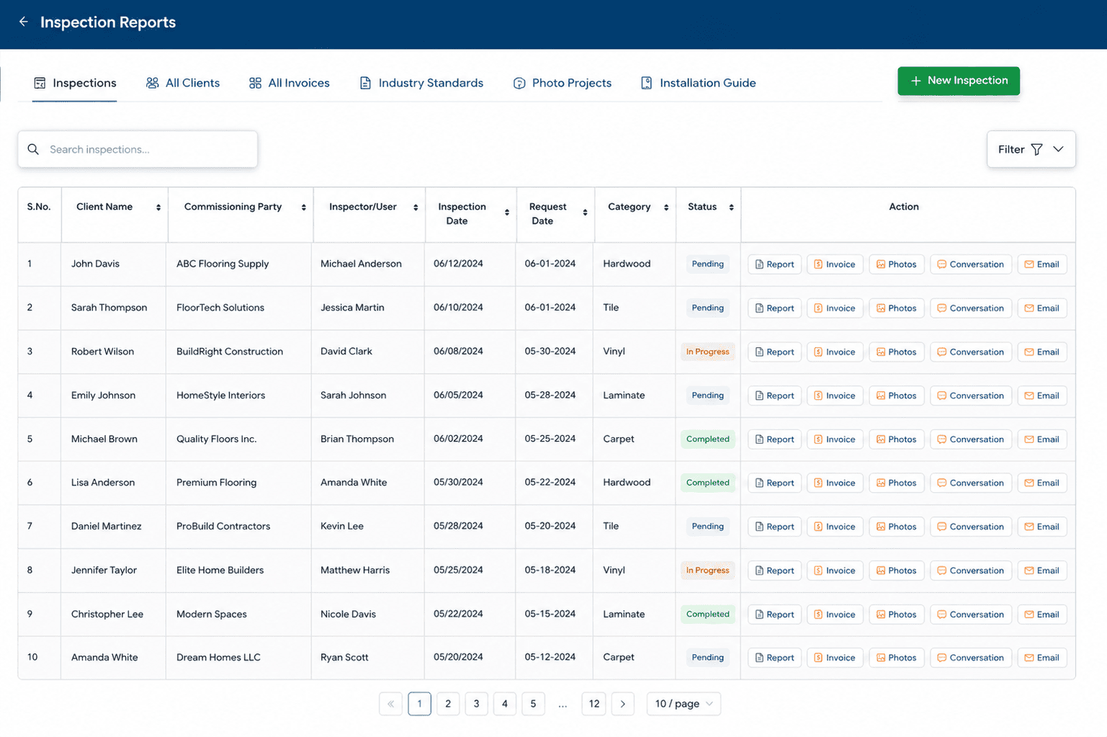
Task: Sort by Inspector/User column arrows
Action: point(416,207)
